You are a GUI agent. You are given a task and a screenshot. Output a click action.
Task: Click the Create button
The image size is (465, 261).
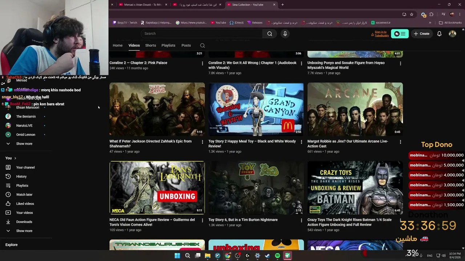pyautogui.click(x=421, y=34)
